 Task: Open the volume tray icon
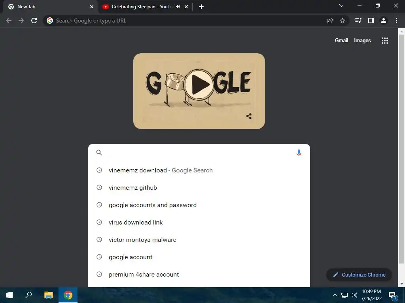(354, 295)
